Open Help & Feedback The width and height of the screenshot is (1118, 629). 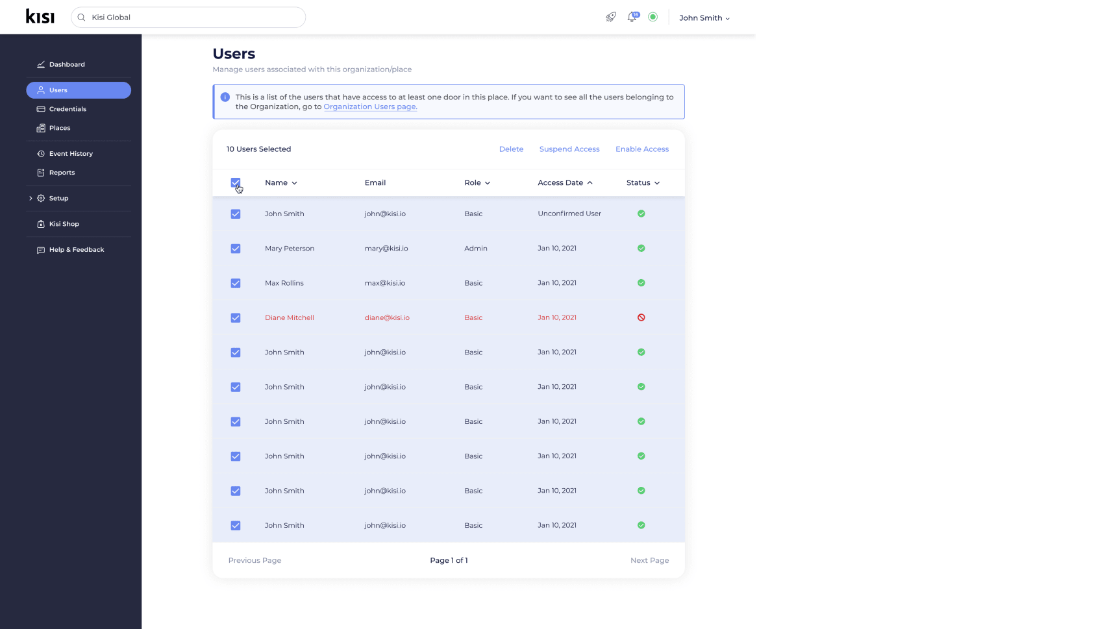click(x=76, y=249)
